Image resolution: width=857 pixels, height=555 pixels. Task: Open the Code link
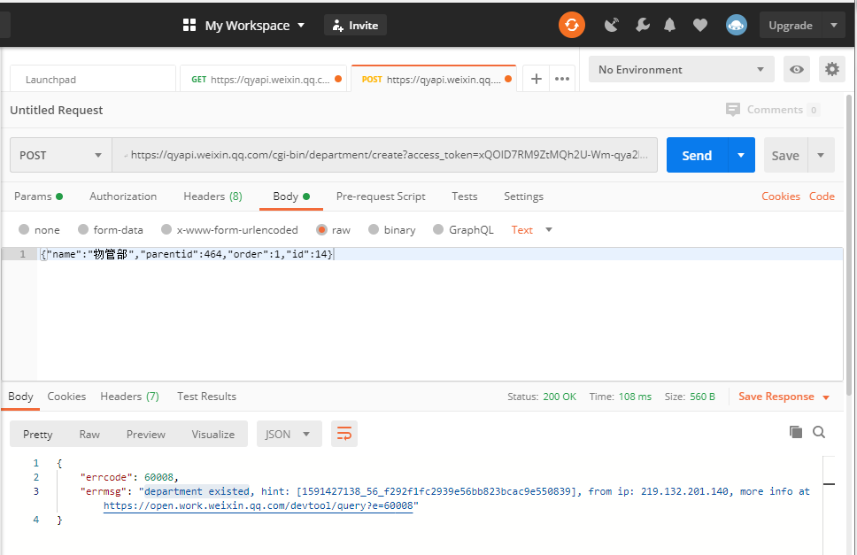[822, 197]
